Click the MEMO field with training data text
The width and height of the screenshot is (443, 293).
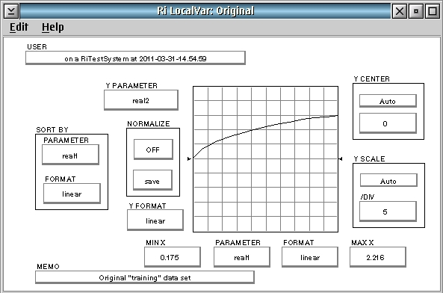(x=145, y=277)
